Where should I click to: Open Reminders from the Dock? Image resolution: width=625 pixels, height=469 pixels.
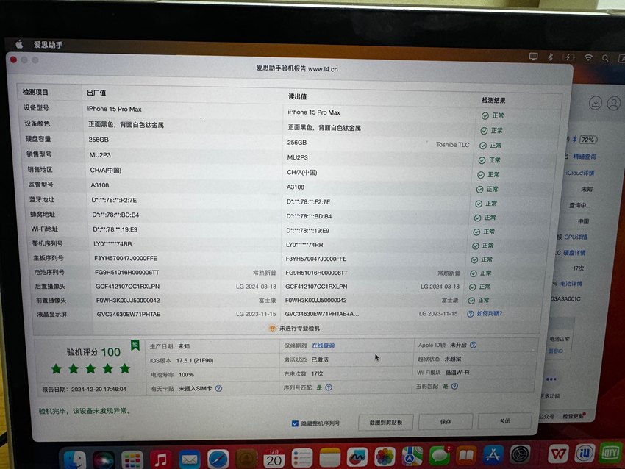301,459
